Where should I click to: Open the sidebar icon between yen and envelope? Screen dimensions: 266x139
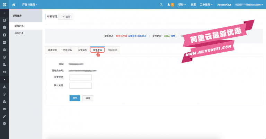coord(5,102)
